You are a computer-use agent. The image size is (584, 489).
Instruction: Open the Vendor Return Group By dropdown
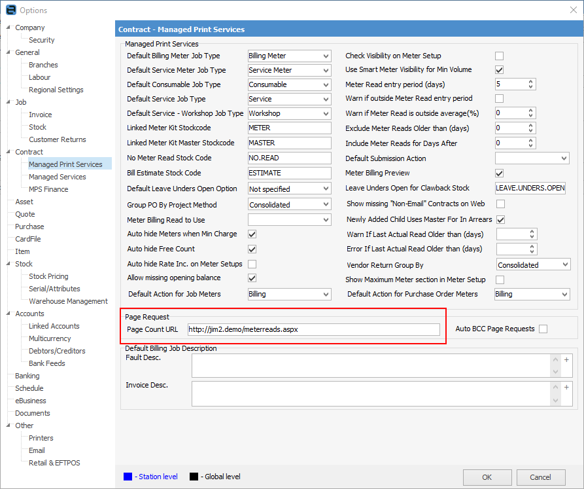565,265
